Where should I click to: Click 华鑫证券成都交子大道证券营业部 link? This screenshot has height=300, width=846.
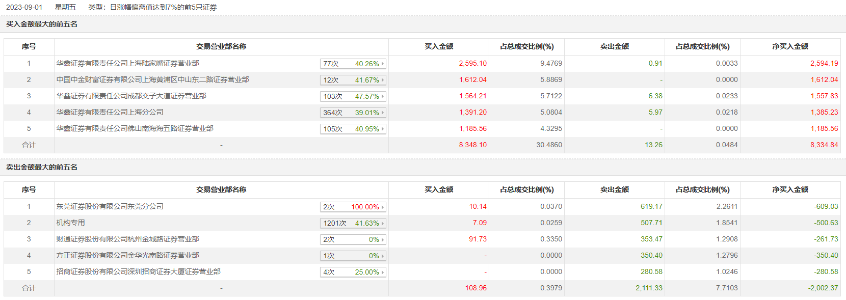click(131, 96)
